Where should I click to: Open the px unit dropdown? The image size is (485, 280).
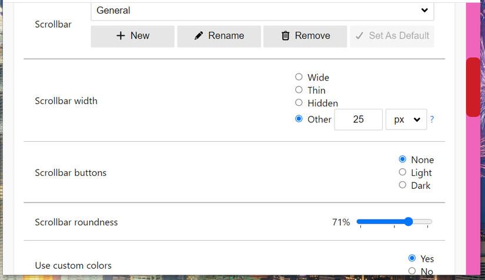[x=406, y=119]
